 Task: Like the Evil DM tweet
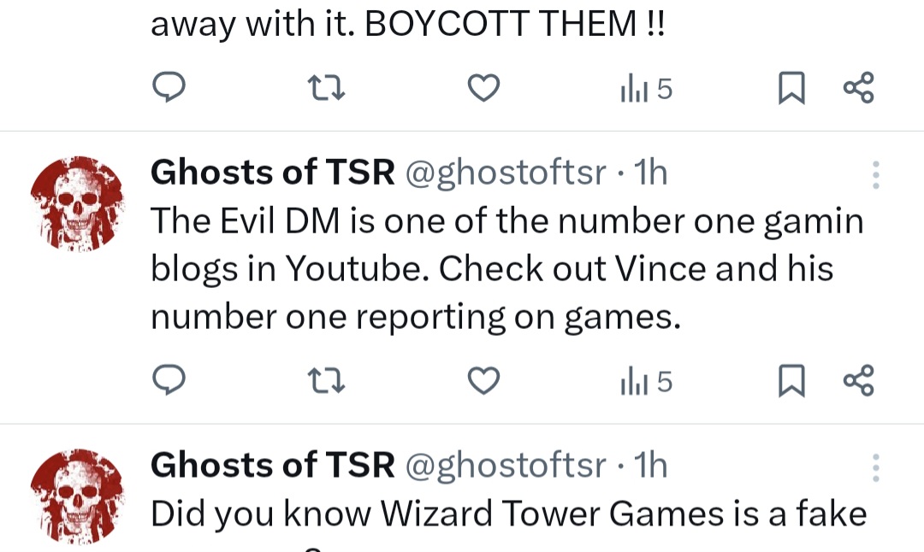483,381
